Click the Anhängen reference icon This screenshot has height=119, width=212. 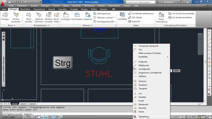66,15
